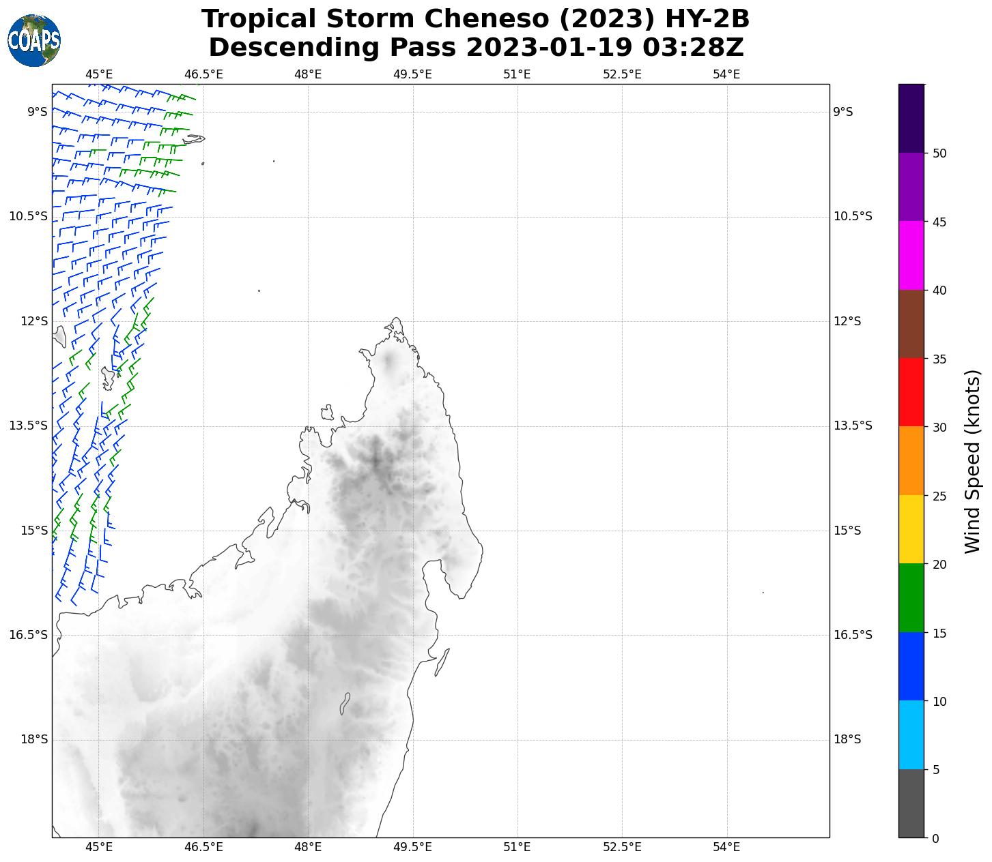Choose the light blue 5-10 knot segment
The height and width of the screenshot is (862, 992).
(911, 734)
